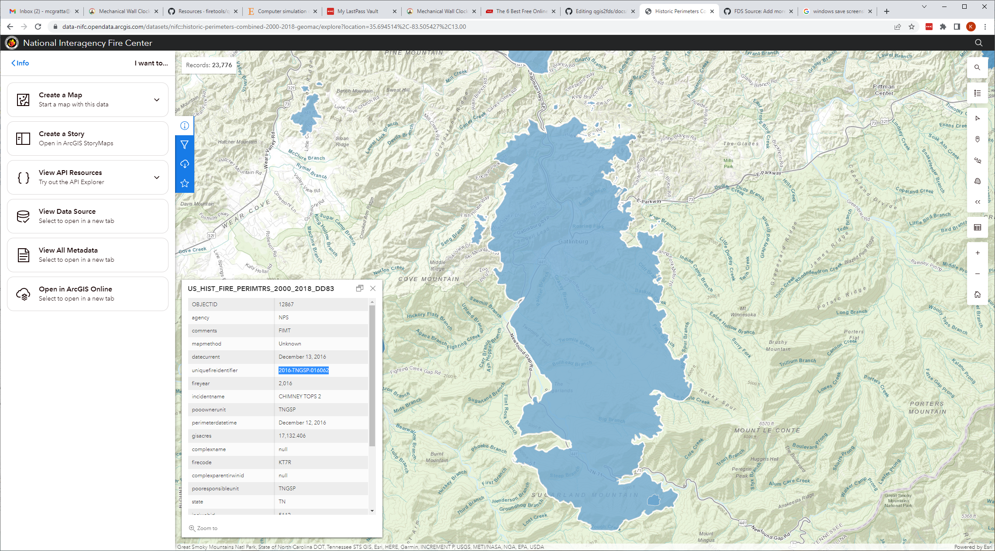Choose the pointer select tool on map
Image resolution: width=995 pixels, height=551 pixels.
click(x=977, y=118)
